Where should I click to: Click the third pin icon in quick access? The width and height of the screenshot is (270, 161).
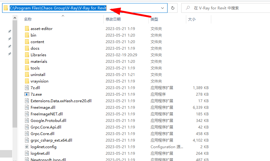[x=10, y=46]
